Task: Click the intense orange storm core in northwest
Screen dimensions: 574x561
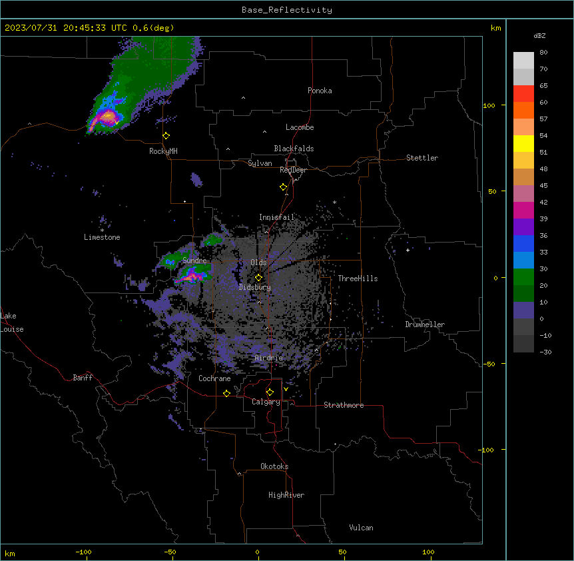Action: tap(107, 117)
